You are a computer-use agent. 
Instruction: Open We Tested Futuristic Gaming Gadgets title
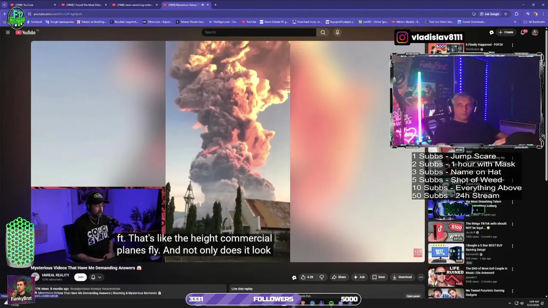[486, 293]
